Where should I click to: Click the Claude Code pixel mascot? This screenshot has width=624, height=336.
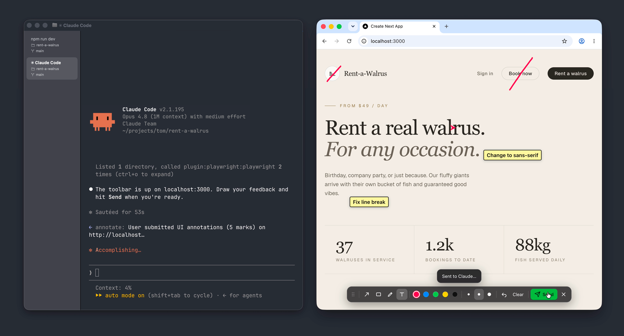(x=102, y=122)
